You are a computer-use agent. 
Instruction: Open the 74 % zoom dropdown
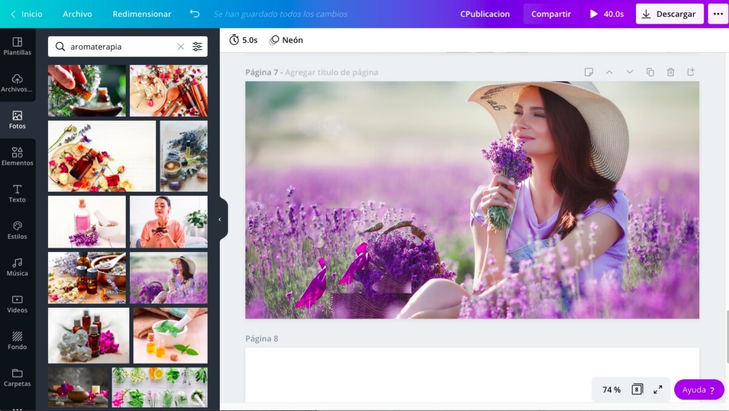pyautogui.click(x=611, y=390)
